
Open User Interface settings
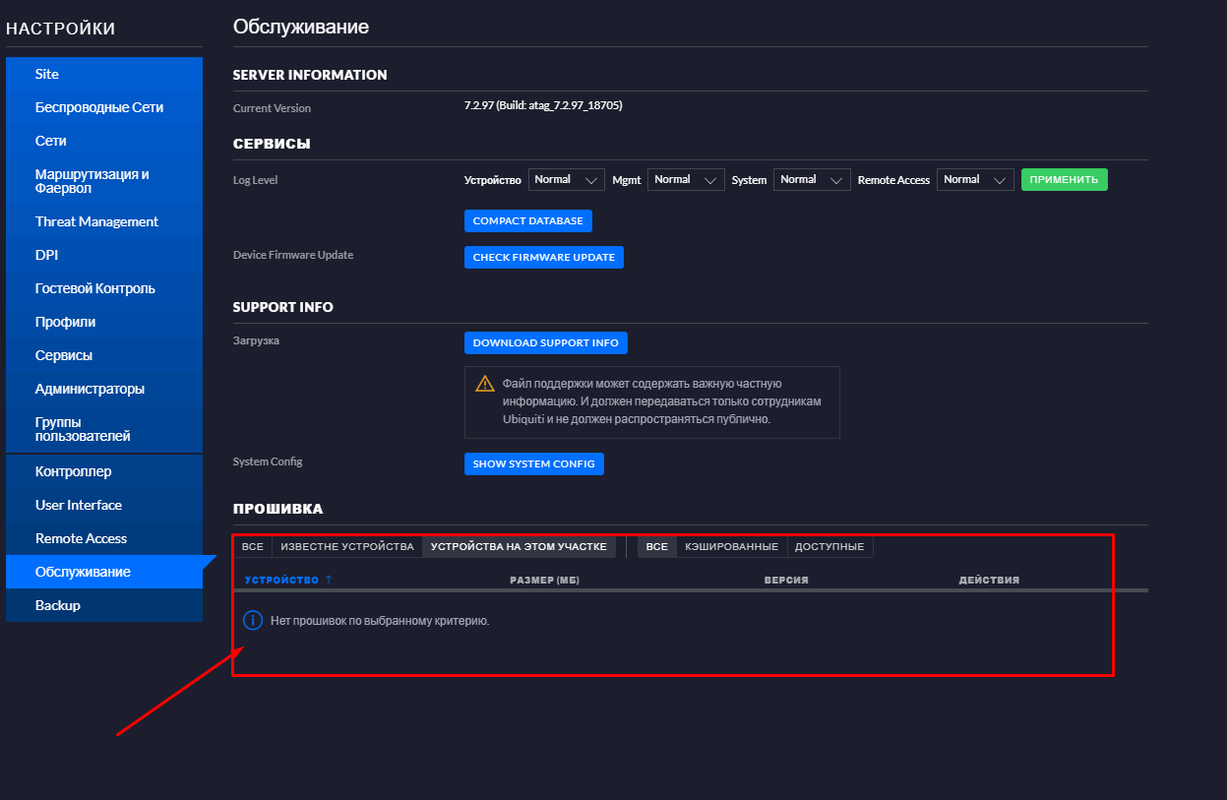[104, 505]
